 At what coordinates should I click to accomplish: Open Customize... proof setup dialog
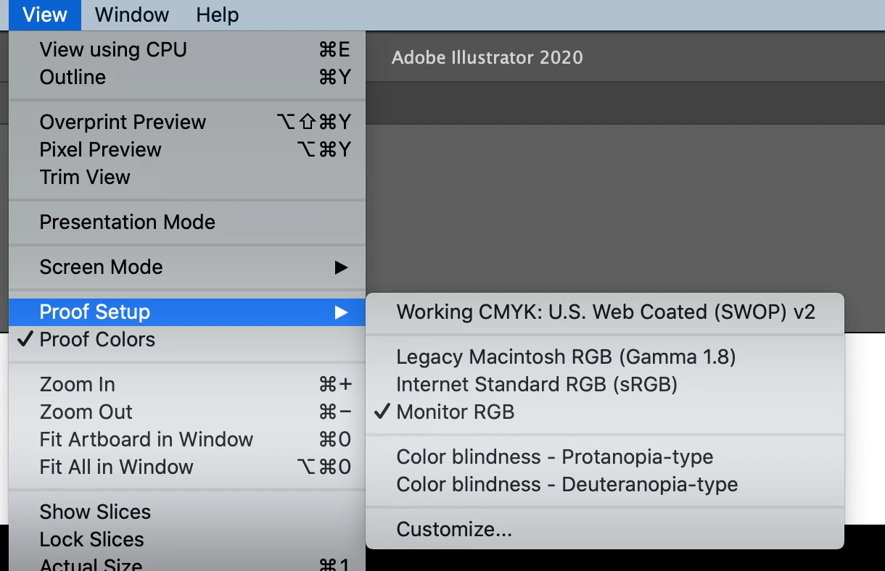[605, 530]
